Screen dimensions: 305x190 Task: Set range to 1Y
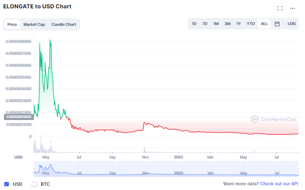click(239, 24)
